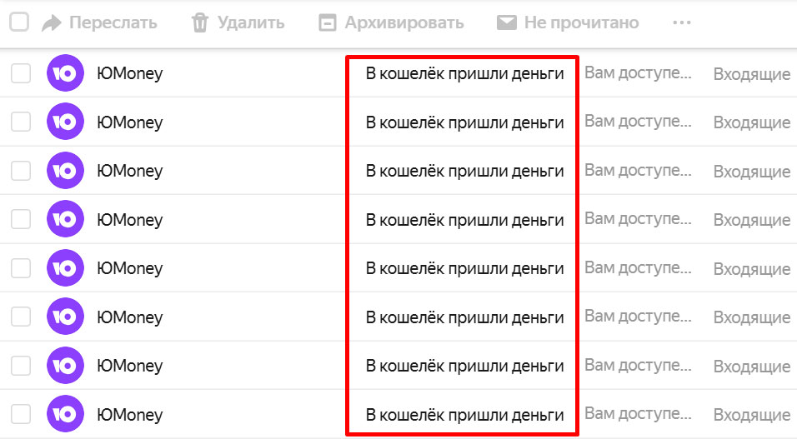The width and height of the screenshot is (797, 439).
Task: Click the Не прочитано envelope icon
Action: point(506,22)
